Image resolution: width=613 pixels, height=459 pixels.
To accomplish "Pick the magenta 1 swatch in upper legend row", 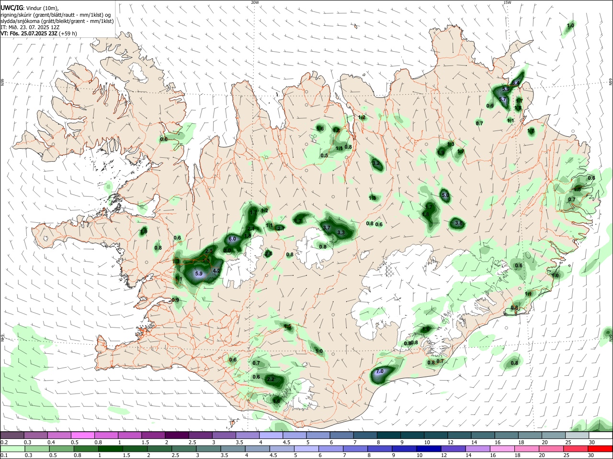I will [x=130, y=436].
